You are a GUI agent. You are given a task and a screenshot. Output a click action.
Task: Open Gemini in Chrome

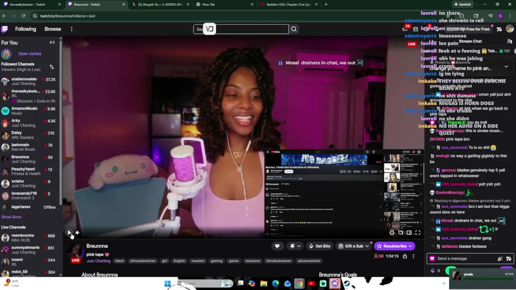click(462, 4)
